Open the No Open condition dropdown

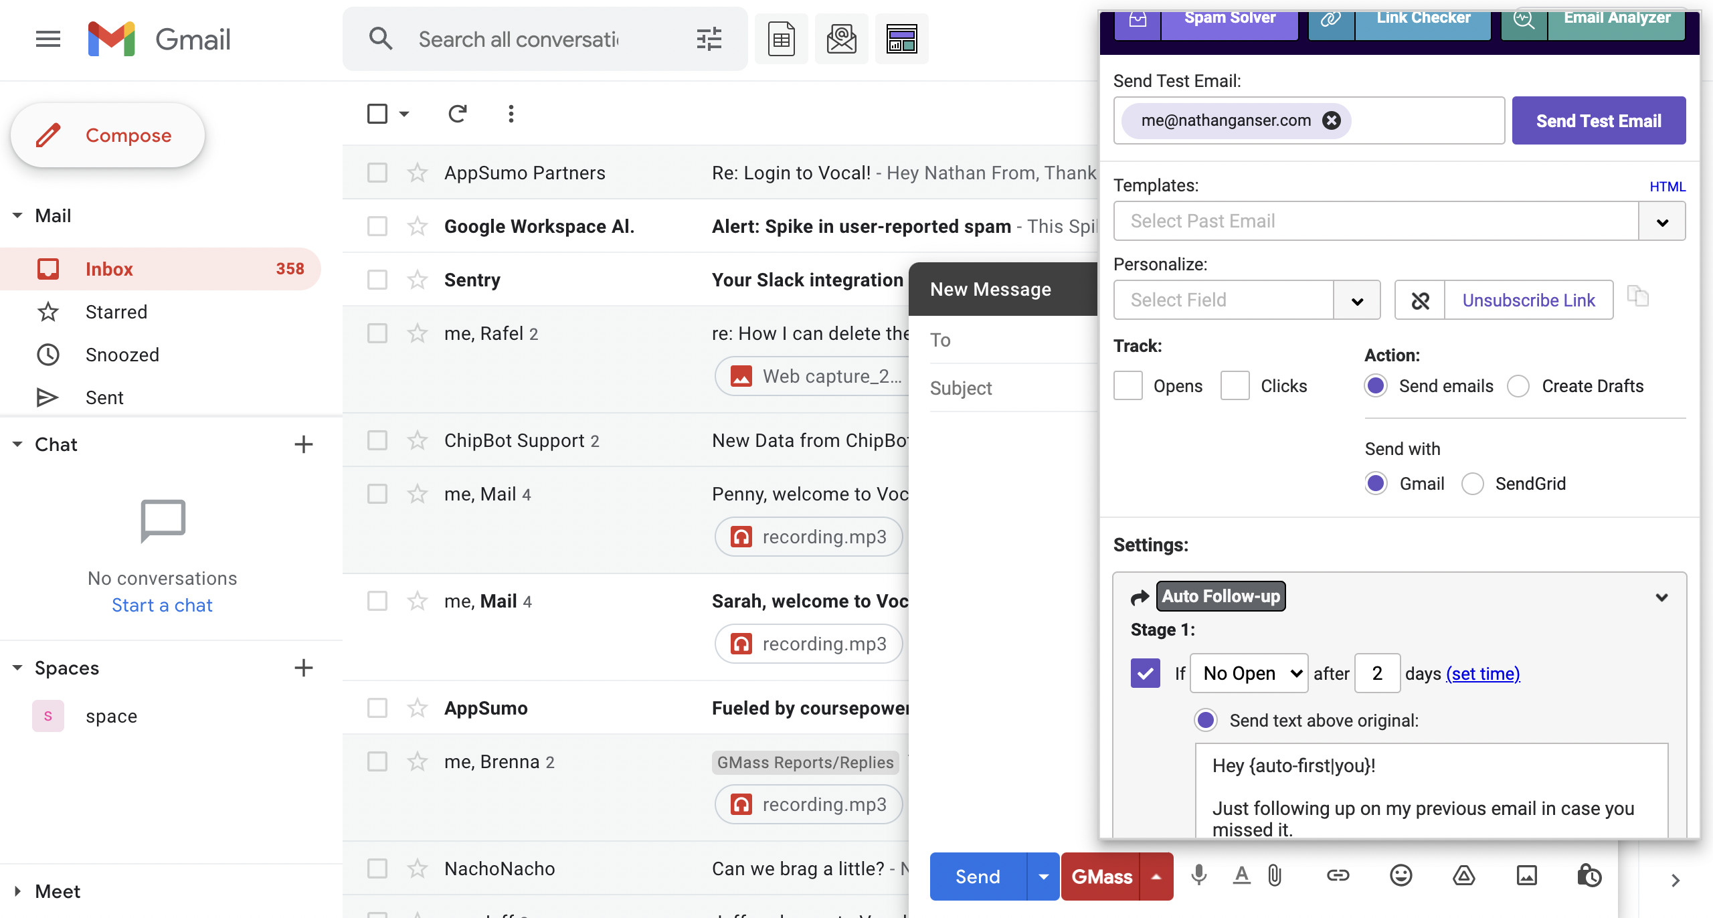pyautogui.click(x=1249, y=673)
